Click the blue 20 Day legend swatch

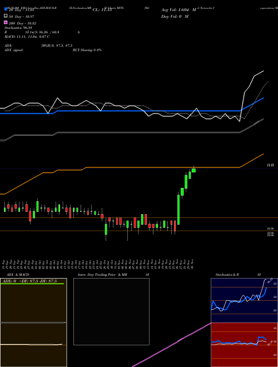tap(6, 9)
